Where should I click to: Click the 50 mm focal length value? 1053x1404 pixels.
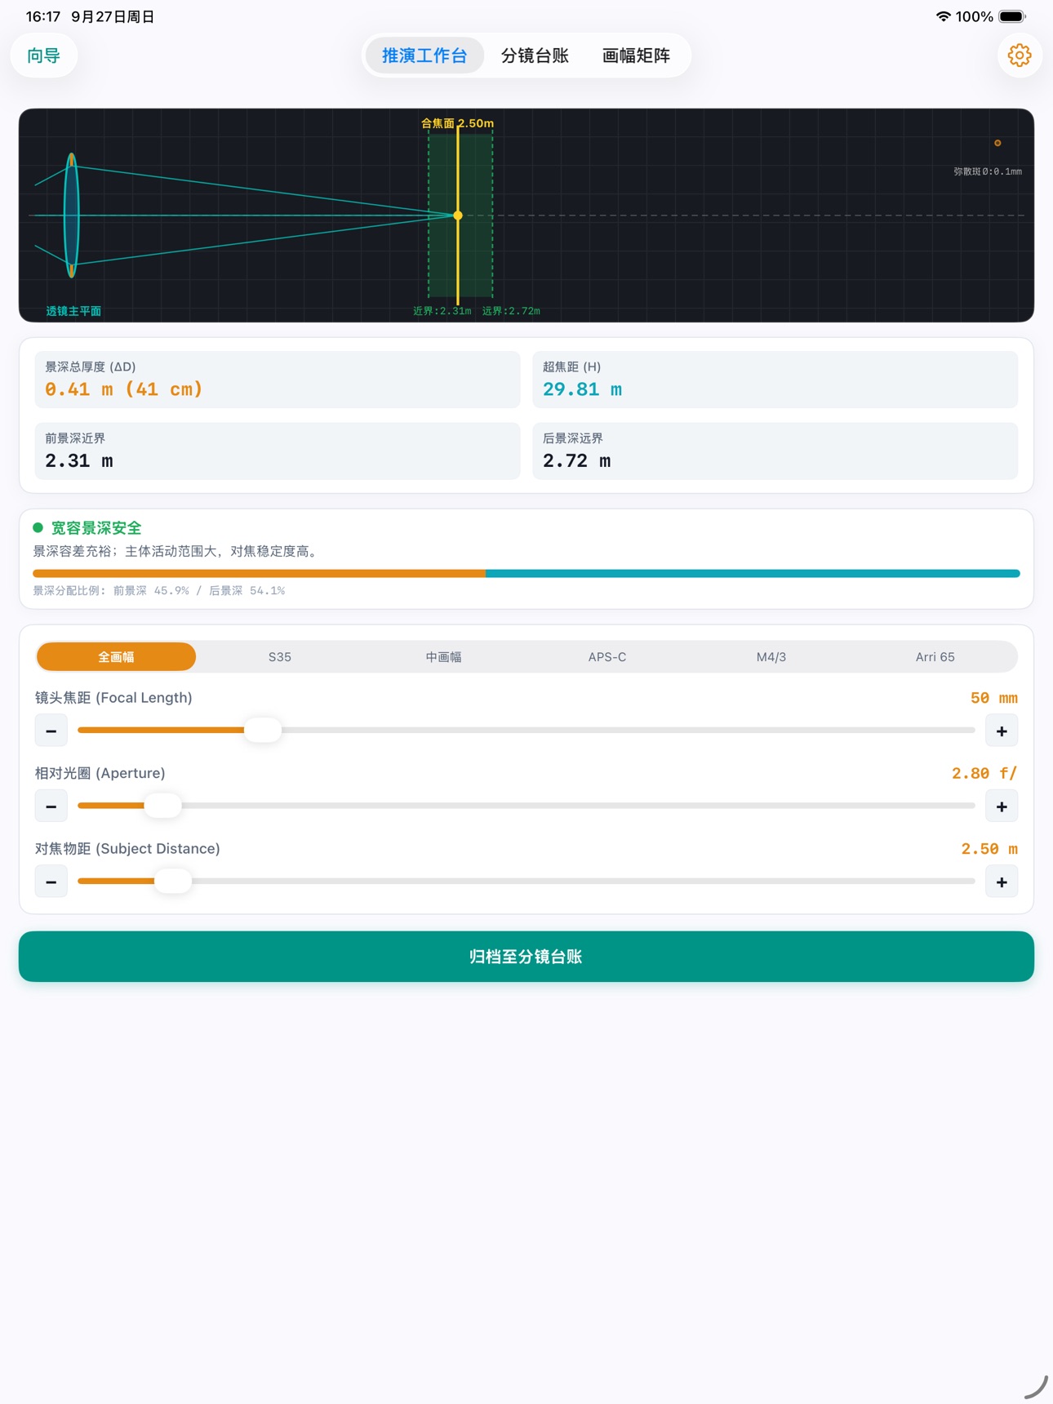coord(993,698)
